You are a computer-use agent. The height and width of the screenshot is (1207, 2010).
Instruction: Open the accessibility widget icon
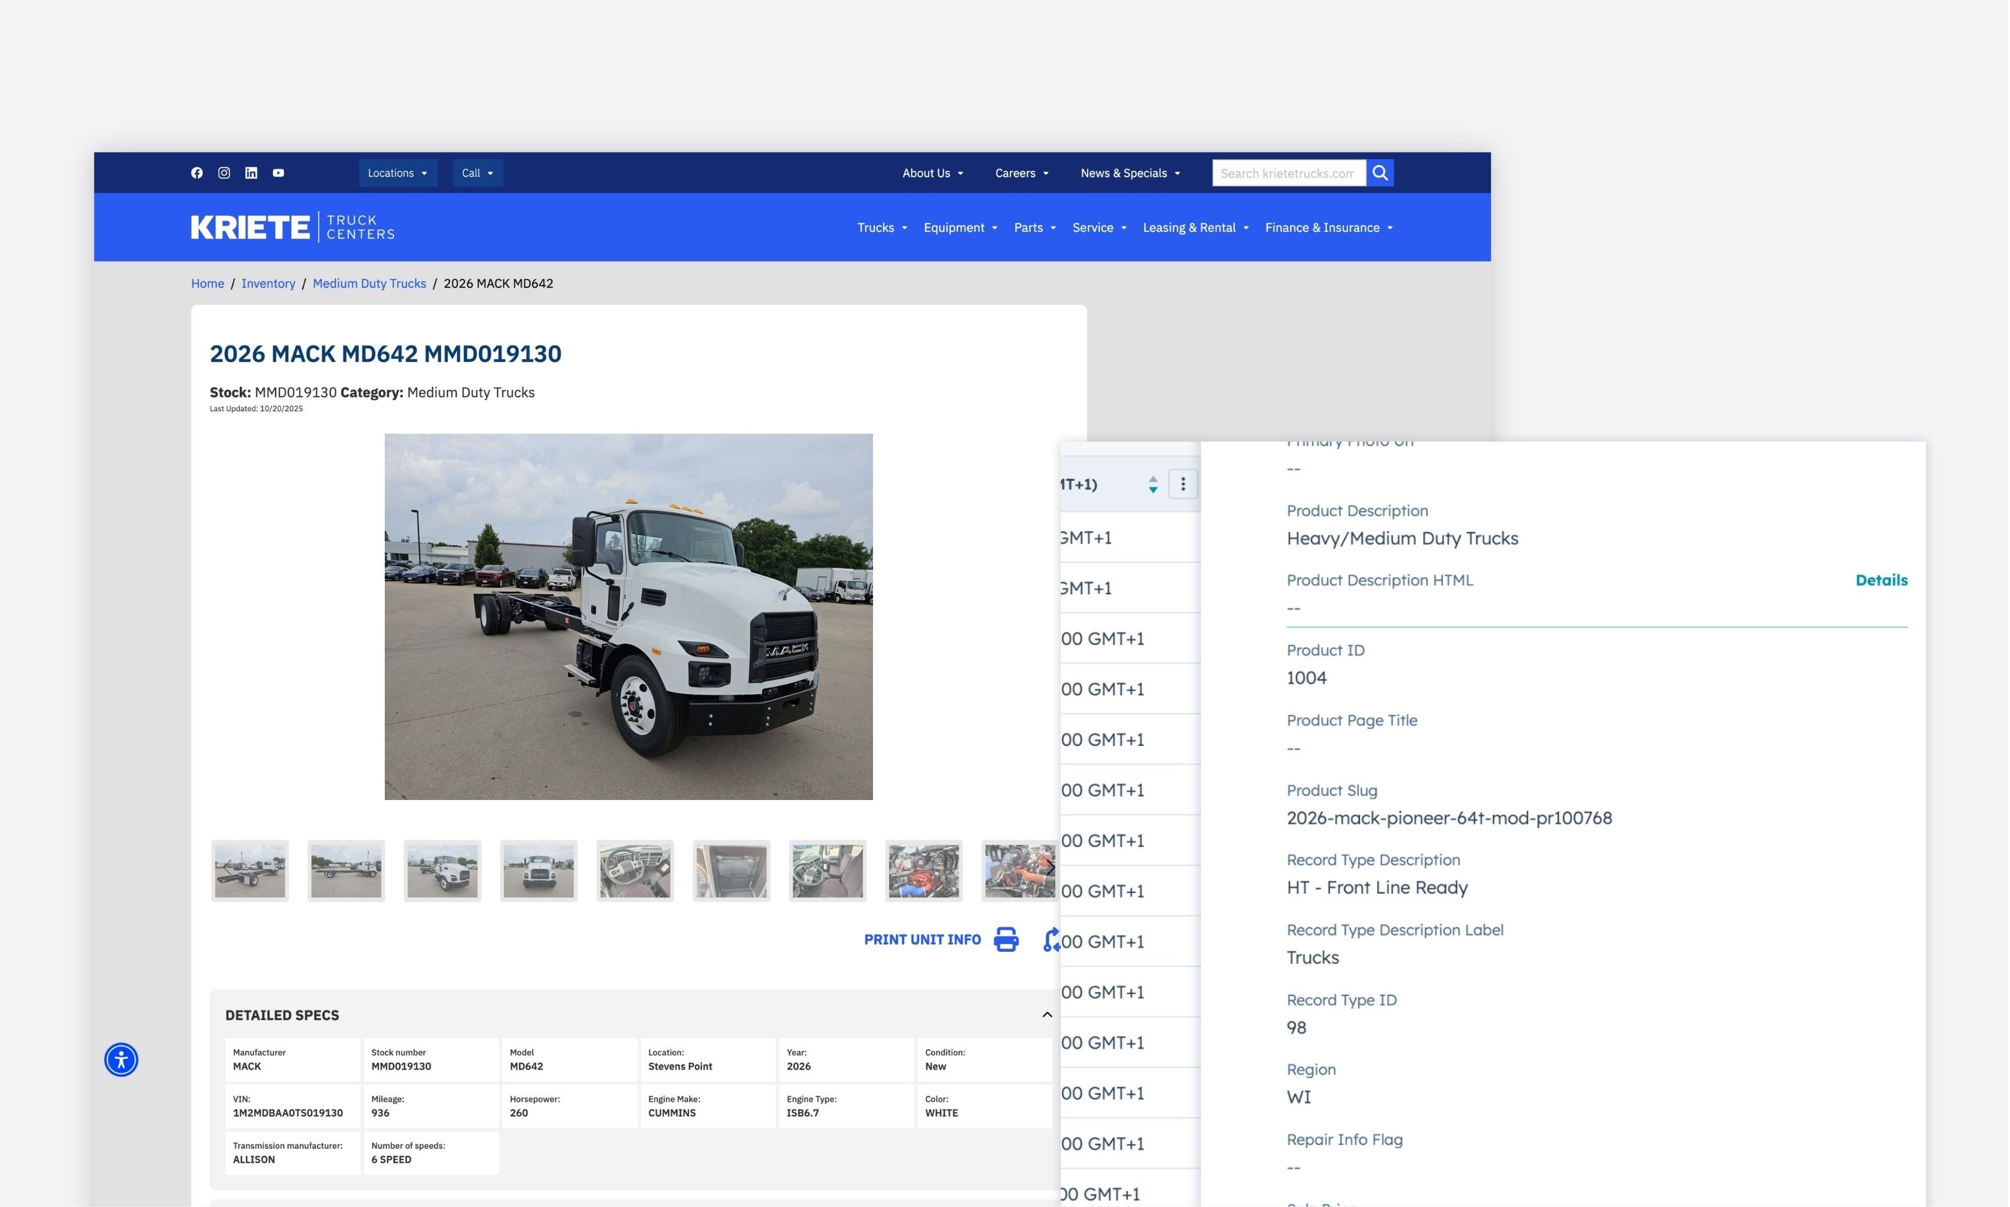coord(121,1060)
